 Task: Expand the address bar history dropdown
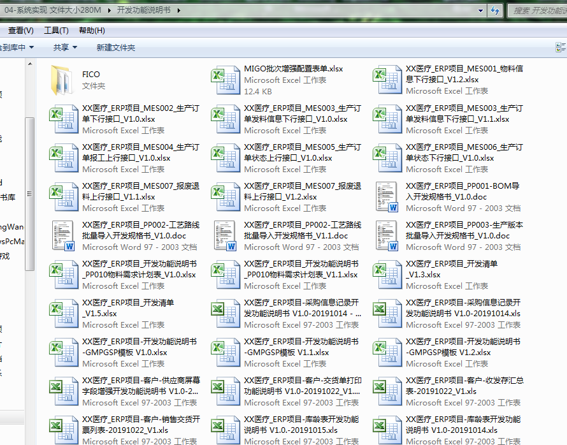[482, 11]
